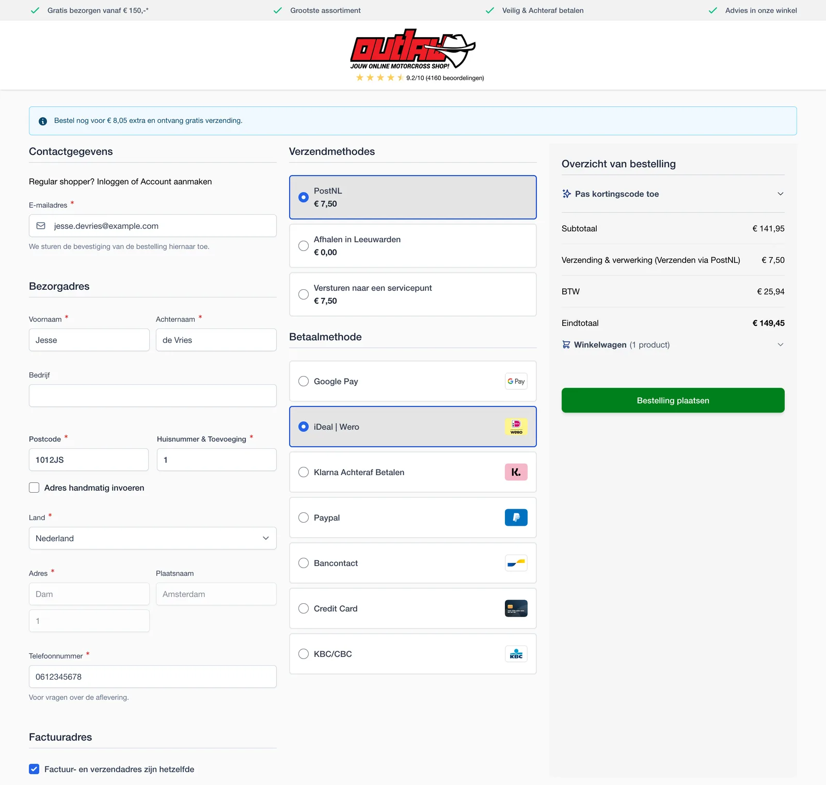826x785 pixels.
Task: Click the shopping cart icon beside Winkelwagen
Action: pyautogui.click(x=566, y=344)
